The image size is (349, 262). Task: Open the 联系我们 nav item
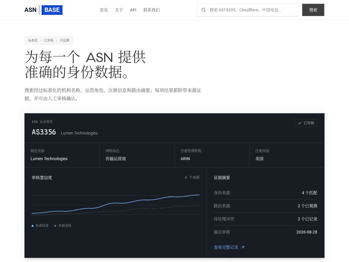click(152, 10)
